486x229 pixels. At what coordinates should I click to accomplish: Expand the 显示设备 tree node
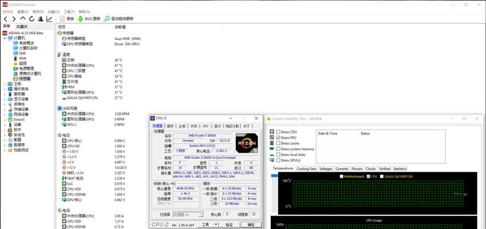click(x=5, y=99)
